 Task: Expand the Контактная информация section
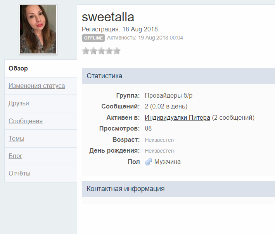tap(125, 189)
